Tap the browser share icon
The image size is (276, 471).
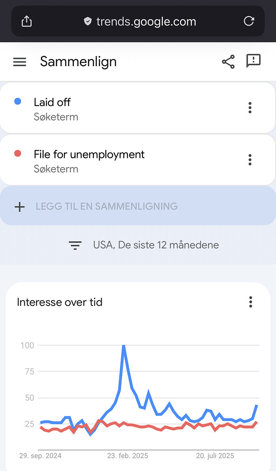pos(26,21)
